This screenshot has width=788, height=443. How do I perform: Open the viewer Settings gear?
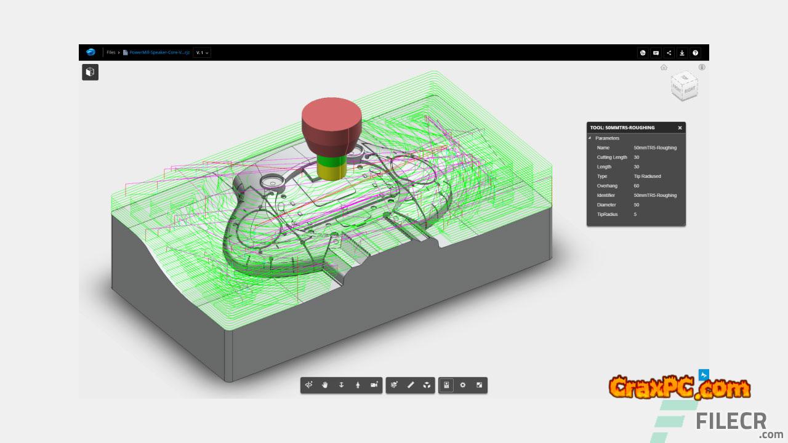click(x=463, y=385)
